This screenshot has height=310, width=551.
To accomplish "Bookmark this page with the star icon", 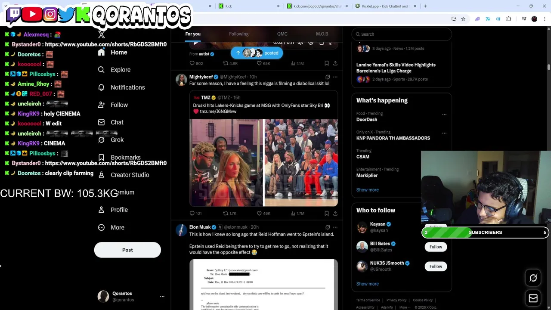I will (x=463, y=19).
